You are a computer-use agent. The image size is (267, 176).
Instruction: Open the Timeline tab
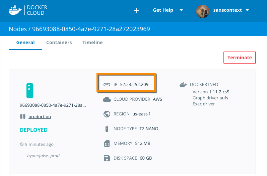(x=92, y=42)
